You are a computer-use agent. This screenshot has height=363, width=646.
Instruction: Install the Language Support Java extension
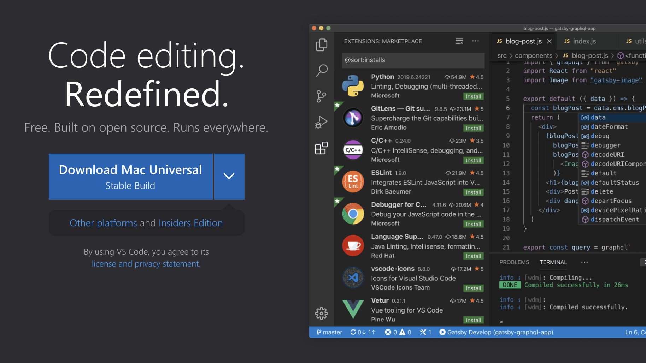(473, 256)
